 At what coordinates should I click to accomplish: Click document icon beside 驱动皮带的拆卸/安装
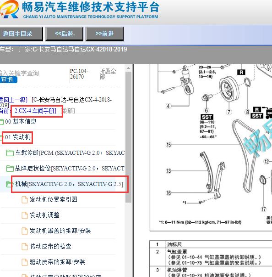(x=25, y=262)
